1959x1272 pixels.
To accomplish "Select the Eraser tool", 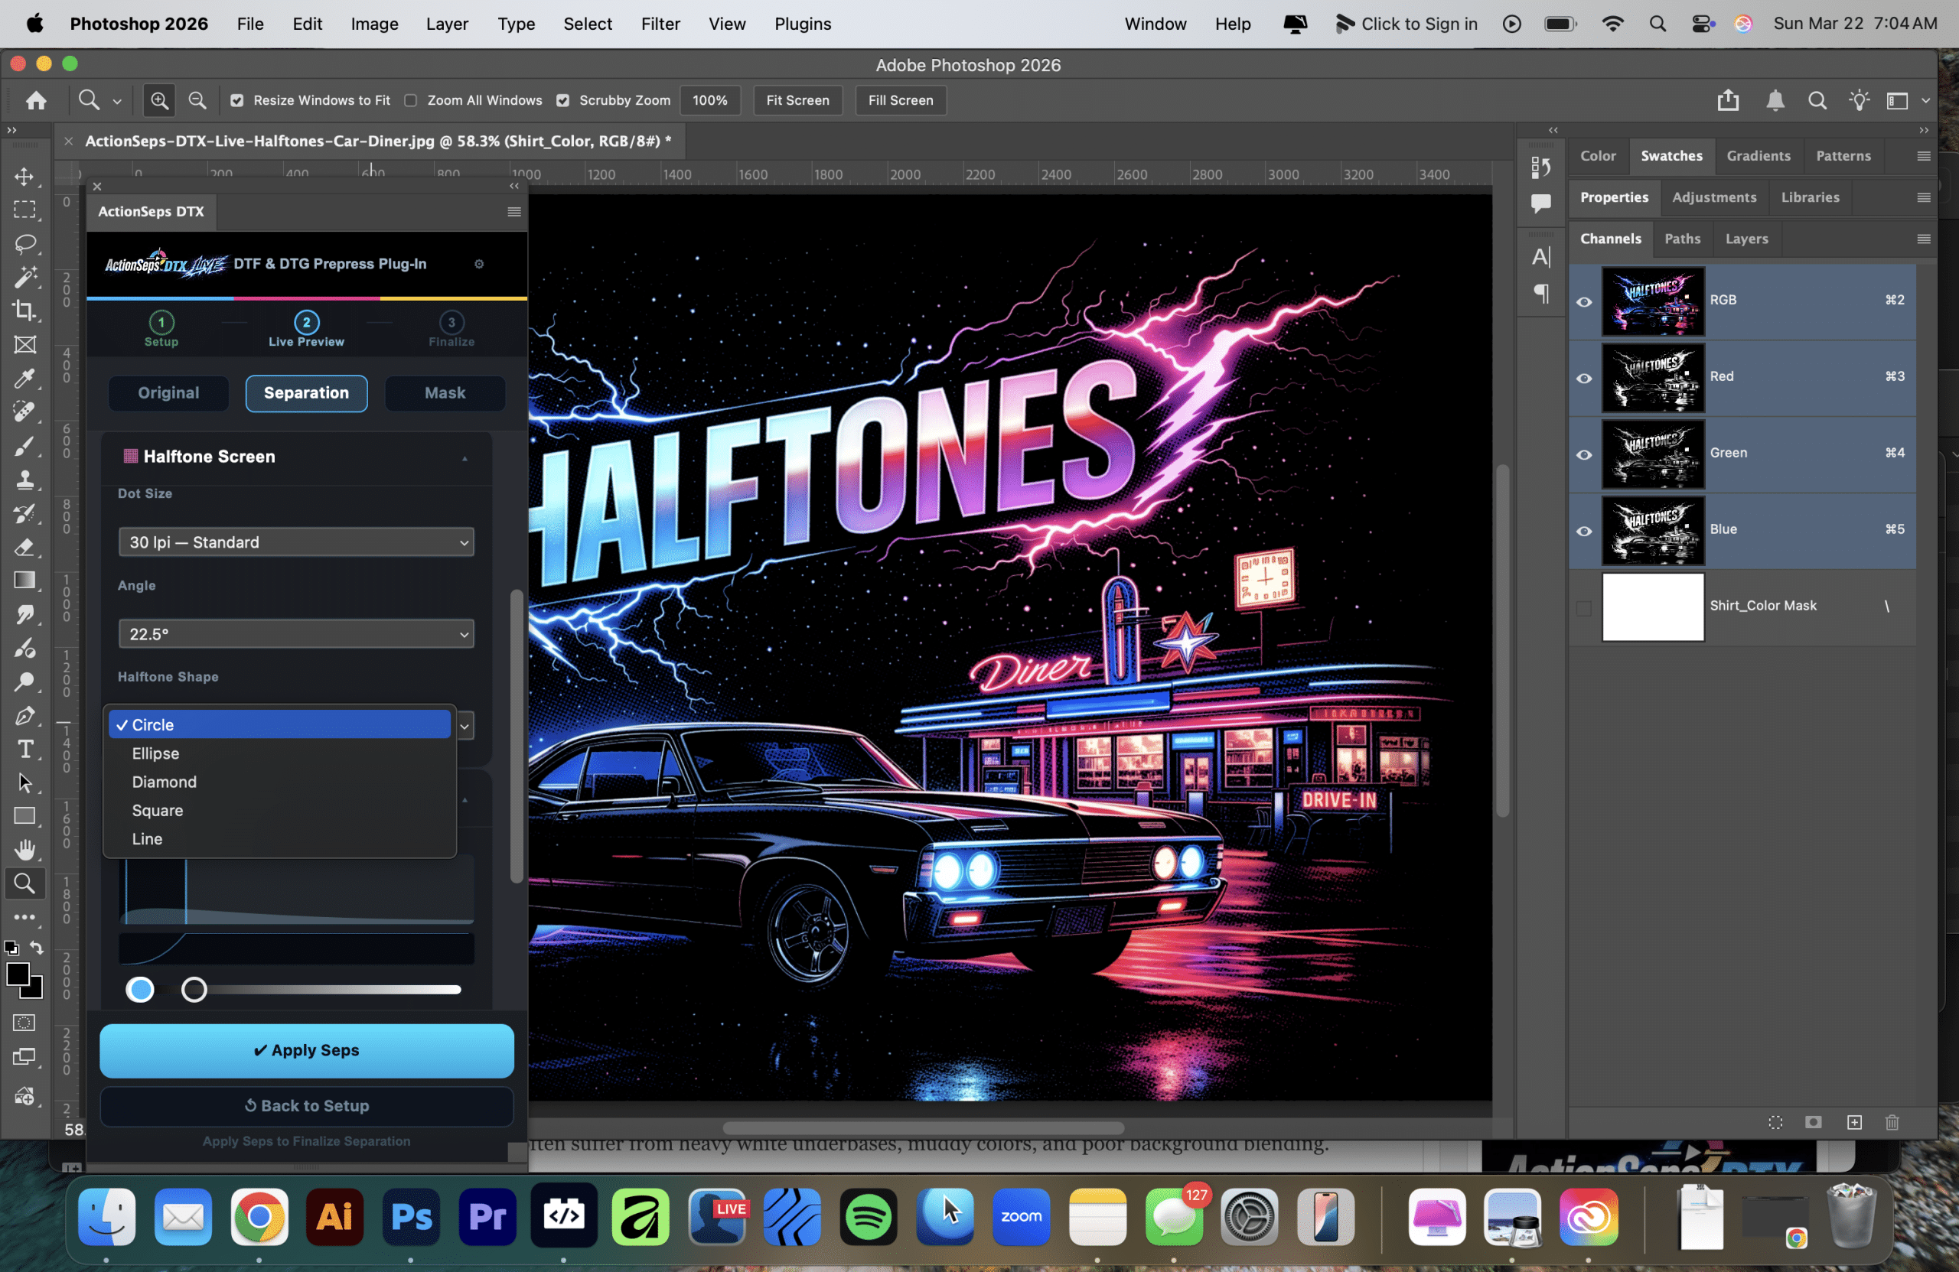I will click(24, 547).
